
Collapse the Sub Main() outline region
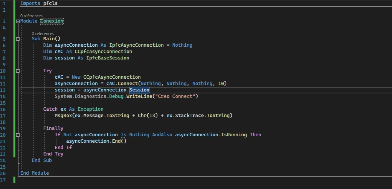pos(18,39)
